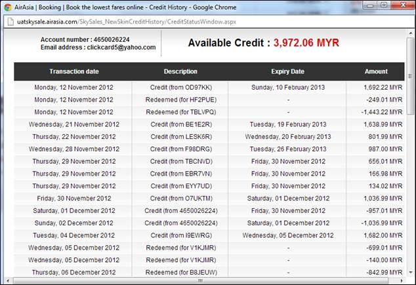The width and height of the screenshot is (416, 285).
Task: Click amount -842.99 MYR
Action: tap(385, 273)
